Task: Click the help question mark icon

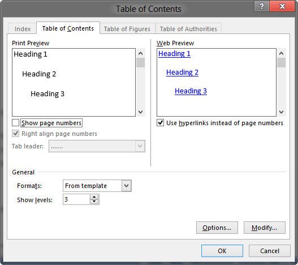Action: pyautogui.click(x=262, y=6)
